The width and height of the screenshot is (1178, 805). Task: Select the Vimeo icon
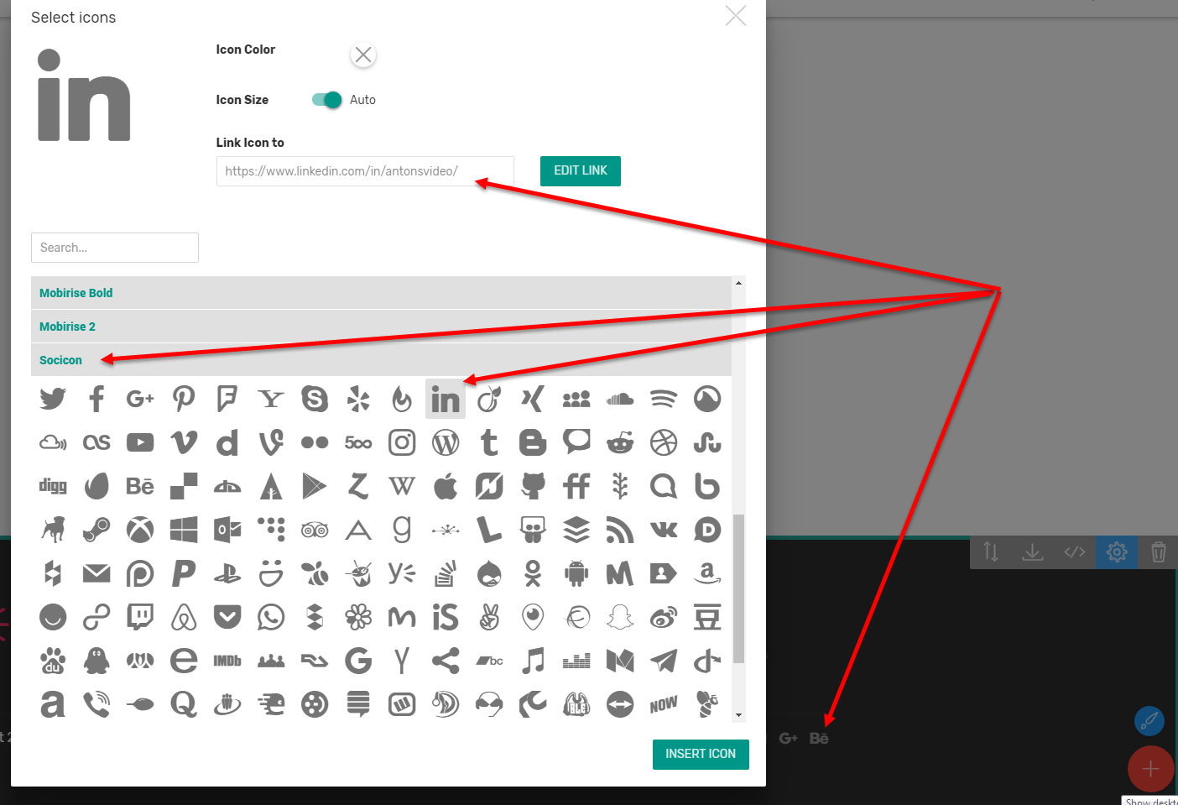click(x=184, y=442)
